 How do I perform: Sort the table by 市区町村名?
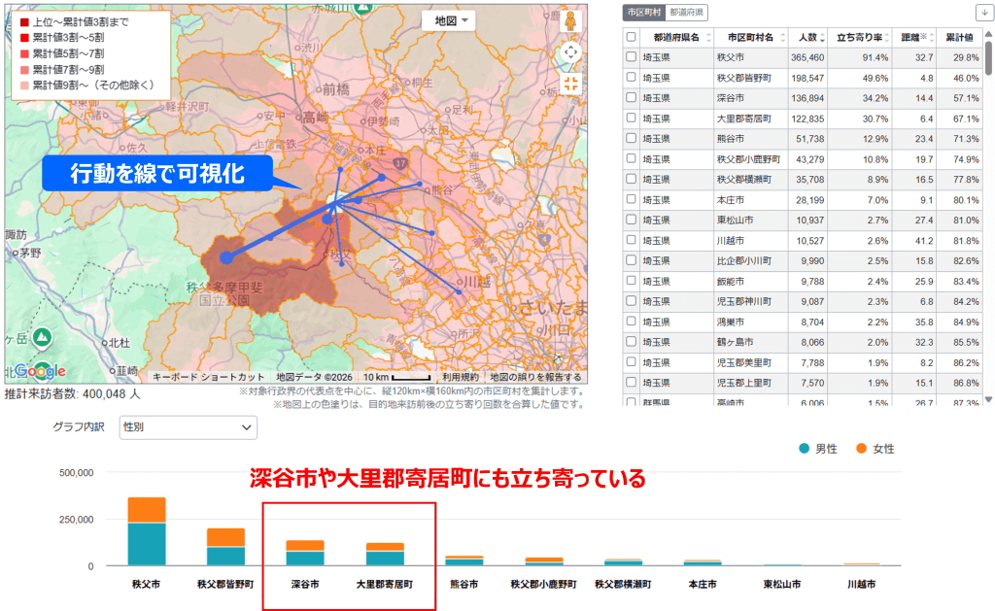pos(783,37)
